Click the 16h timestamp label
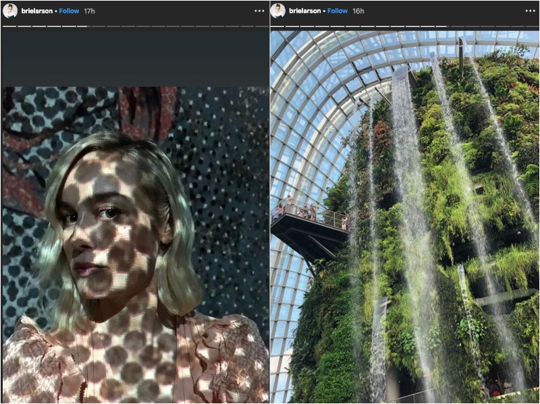The image size is (540, 404). (358, 11)
